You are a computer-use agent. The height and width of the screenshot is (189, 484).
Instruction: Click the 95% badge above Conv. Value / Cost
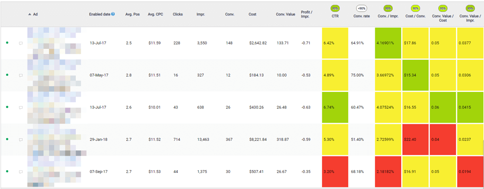click(x=443, y=8)
